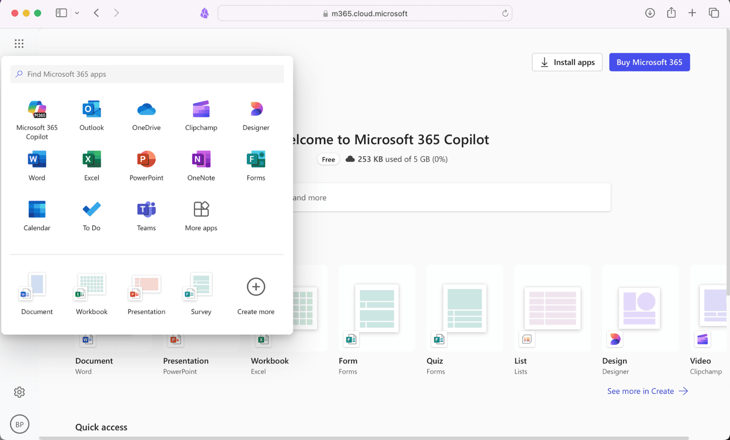The height and width of the screenshot is (440, 730).
Task: Create a new Form card
Action: click(377, 320)
